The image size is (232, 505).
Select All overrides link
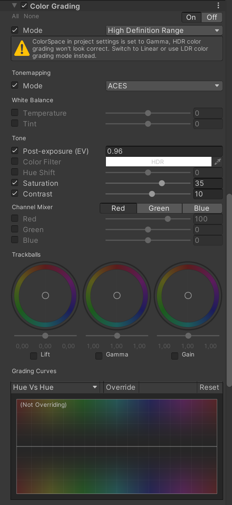(x=15, y=16)
